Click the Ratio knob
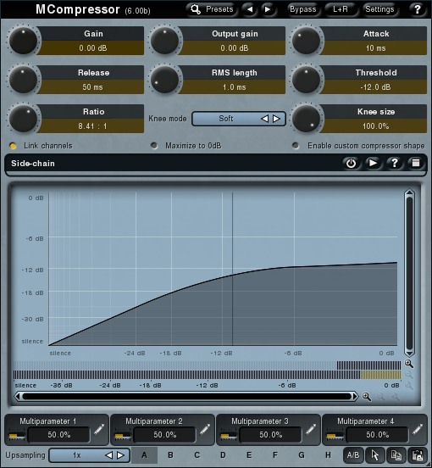 tap(23, 119)
